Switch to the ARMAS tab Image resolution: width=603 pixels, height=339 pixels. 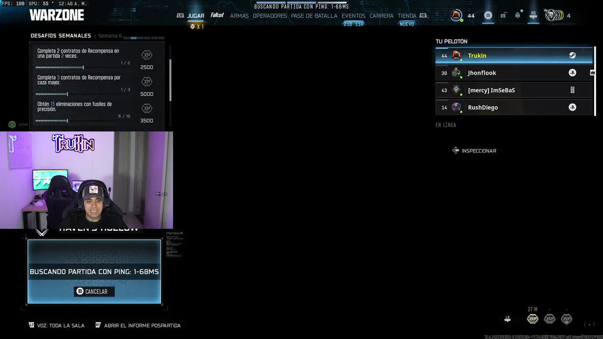pos(239,16)
